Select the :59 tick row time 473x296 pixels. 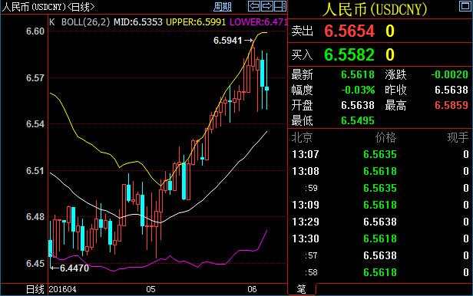[311, 188]
